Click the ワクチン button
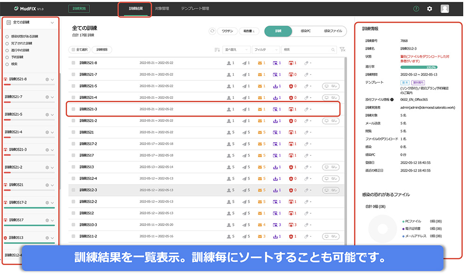 (x=227, y=31)
